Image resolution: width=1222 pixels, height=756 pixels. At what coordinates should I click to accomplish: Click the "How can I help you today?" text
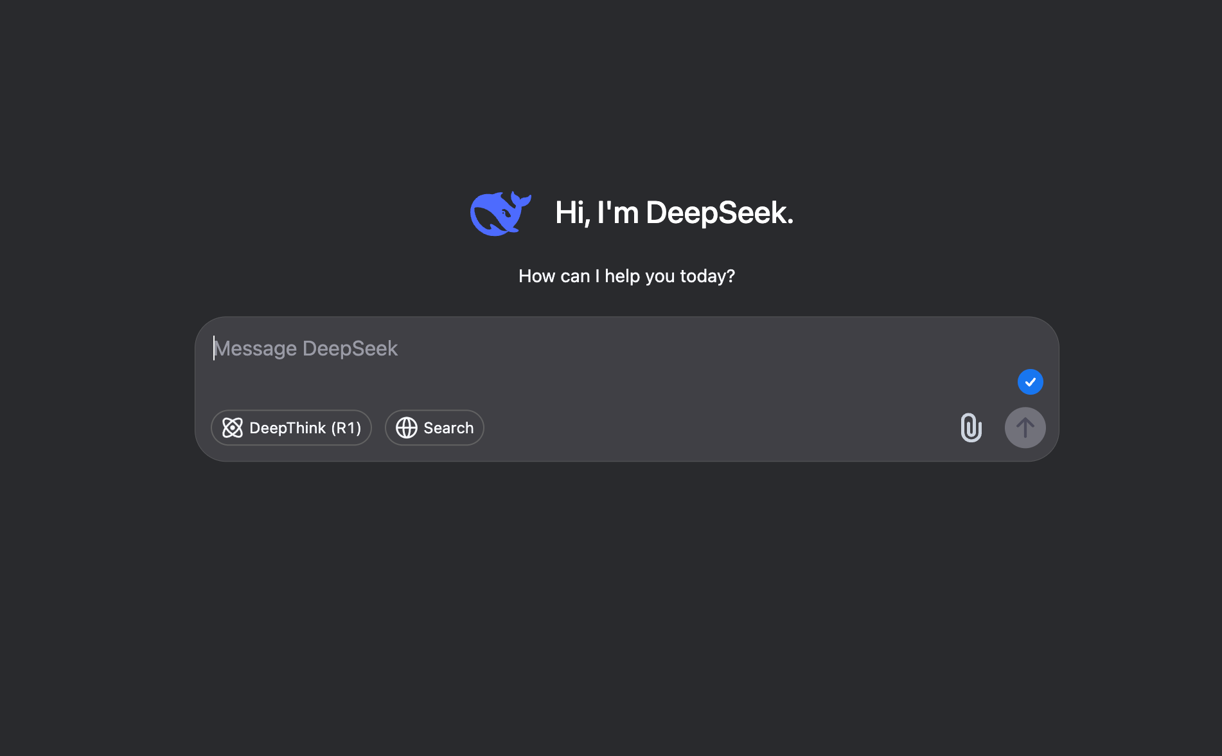pos(626,276)
